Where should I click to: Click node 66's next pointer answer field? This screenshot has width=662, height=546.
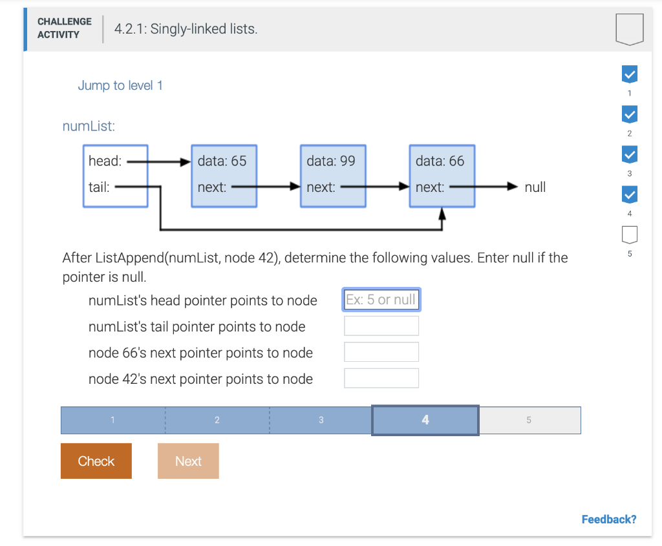coord(381,352)
